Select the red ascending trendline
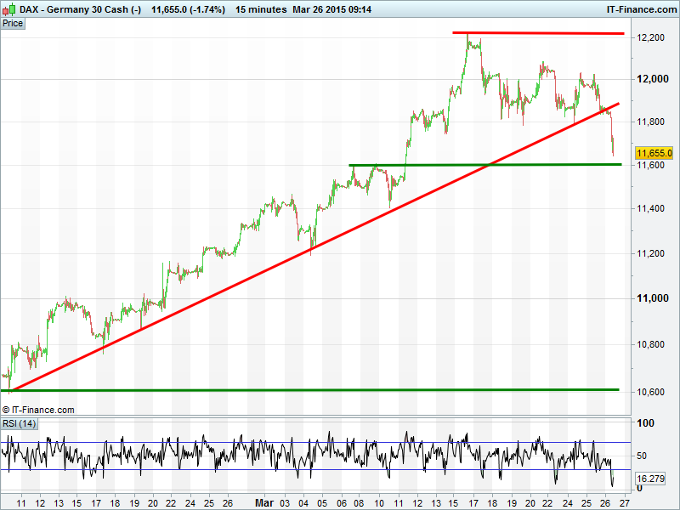 click(255, 281)
